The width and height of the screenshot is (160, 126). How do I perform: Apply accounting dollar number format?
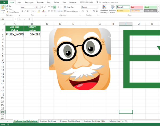83,11
